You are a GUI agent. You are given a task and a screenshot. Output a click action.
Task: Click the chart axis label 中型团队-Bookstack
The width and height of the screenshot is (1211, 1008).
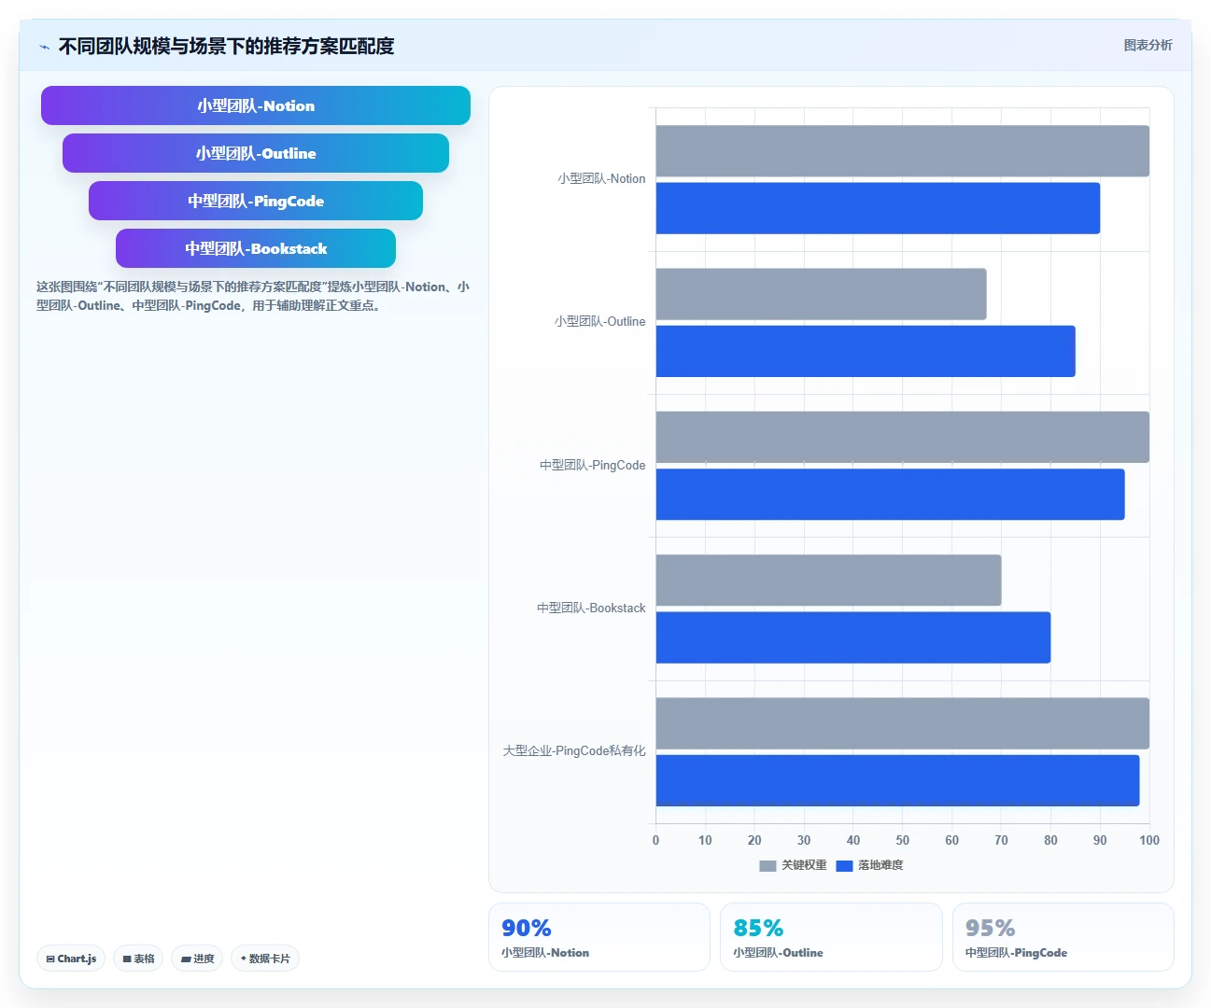click(591, 608)
